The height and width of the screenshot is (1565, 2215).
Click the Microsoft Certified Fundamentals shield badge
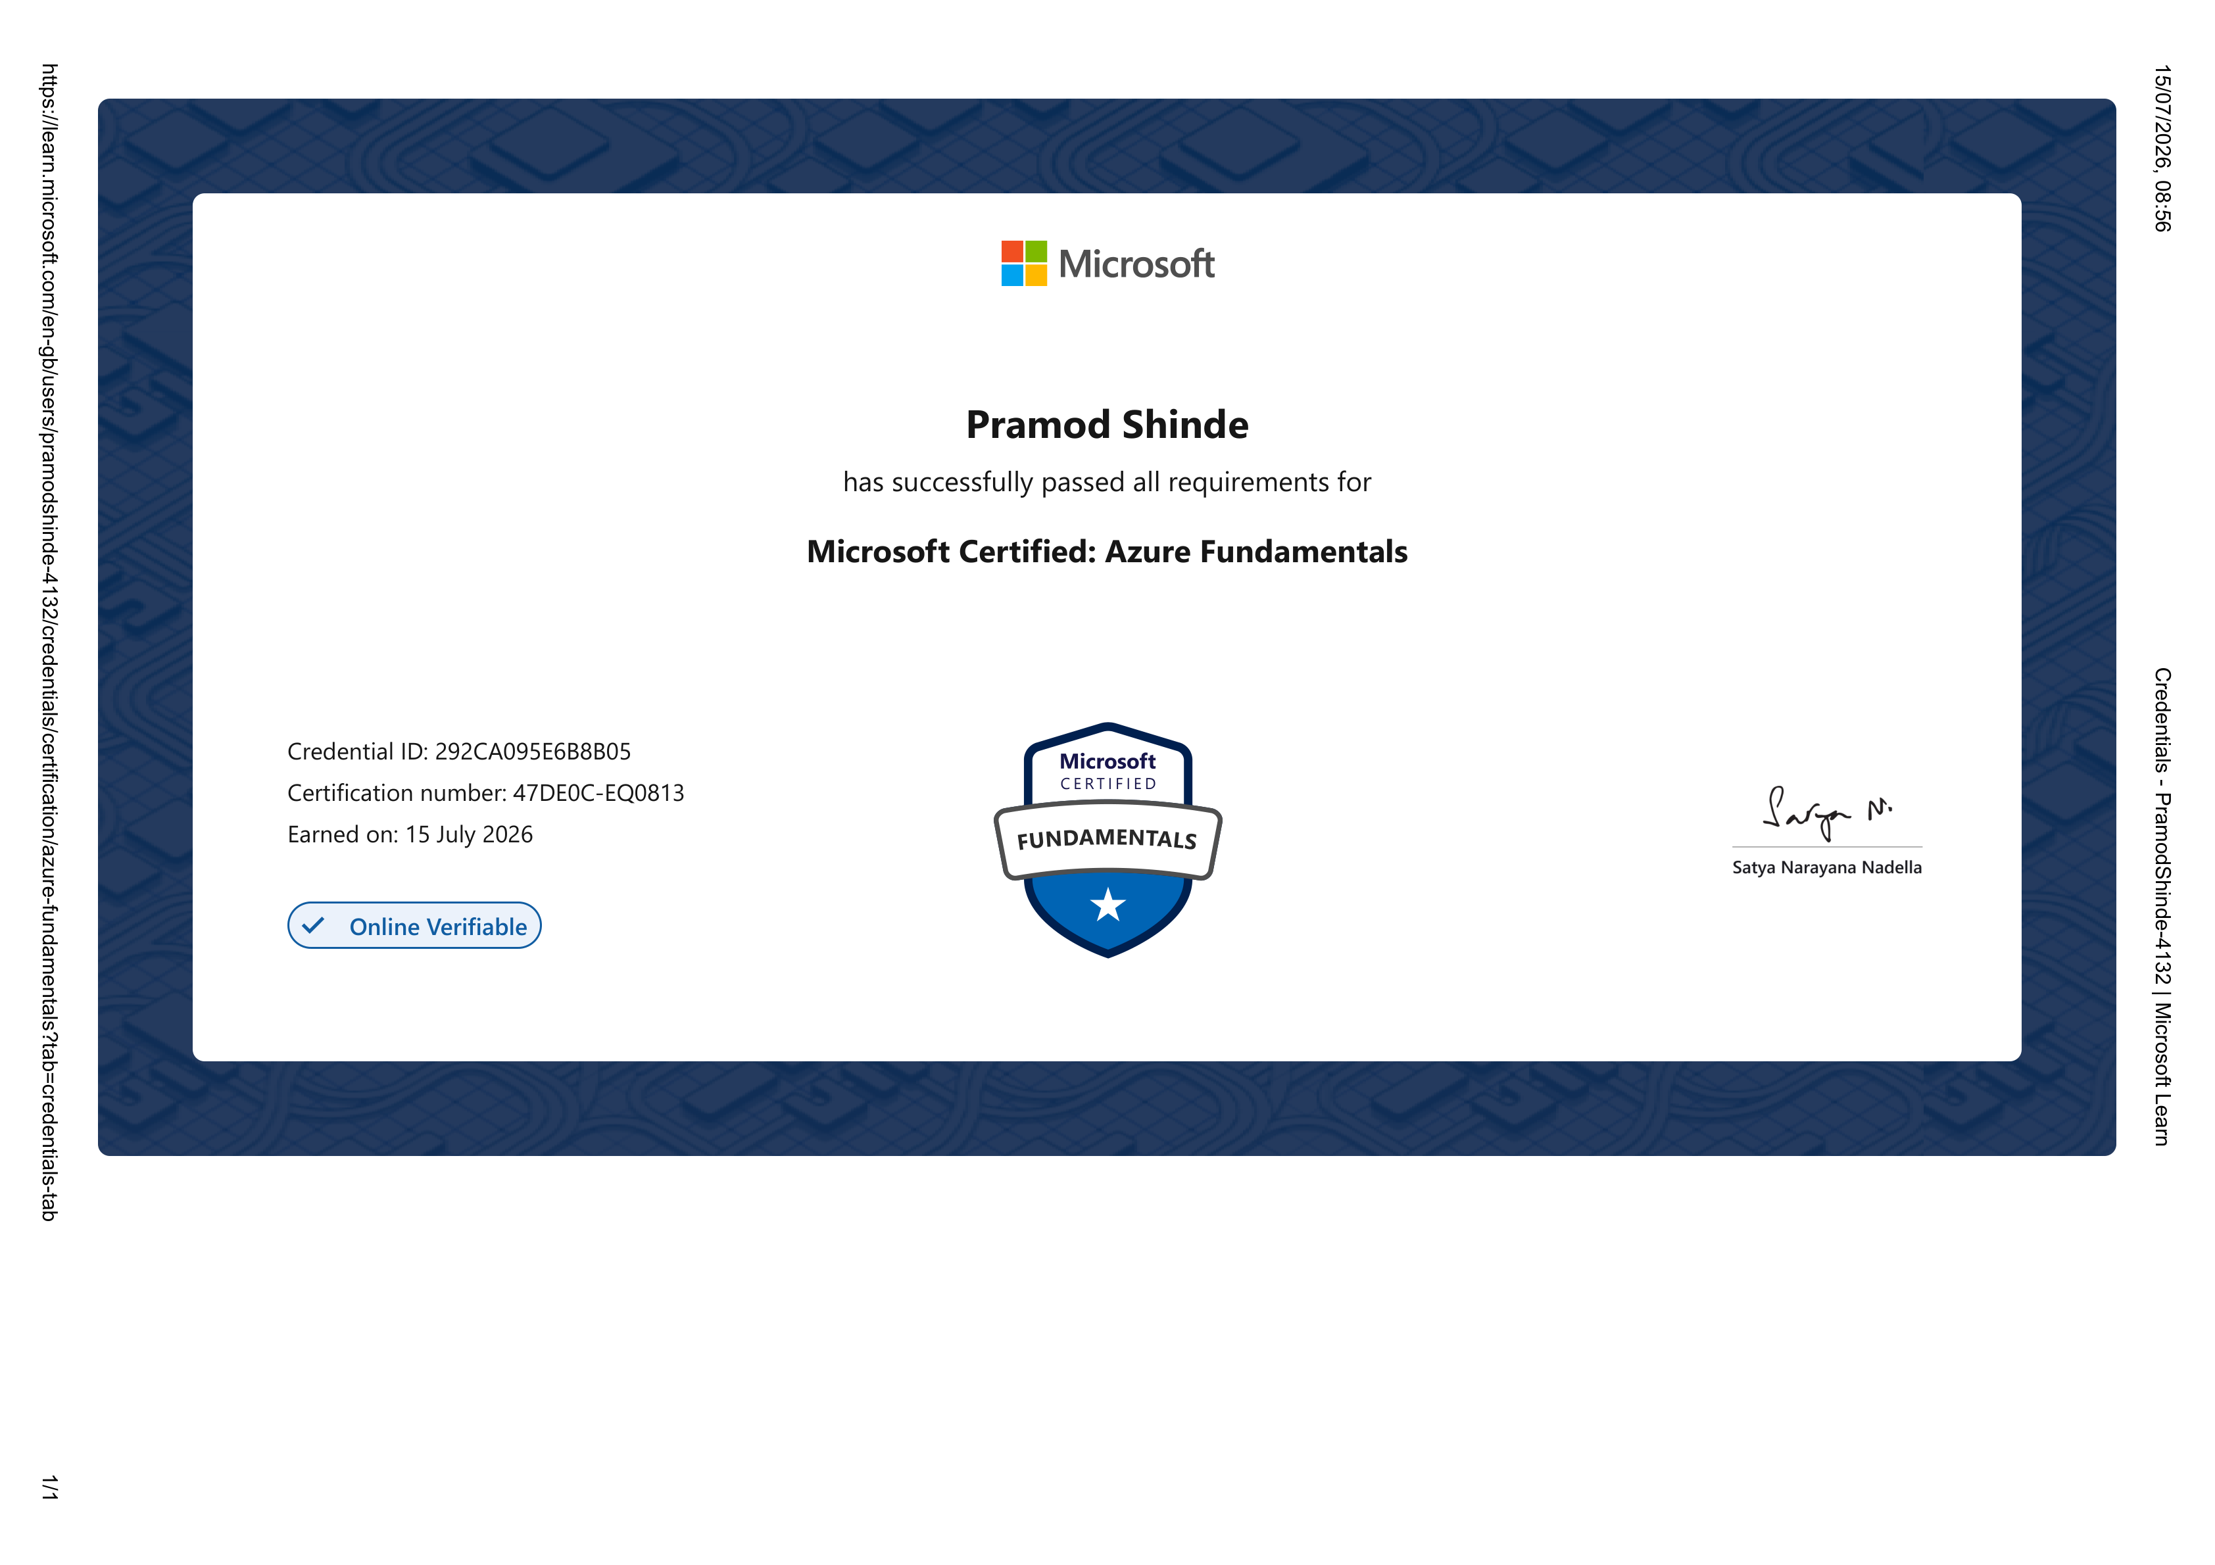click(1107, 840)
